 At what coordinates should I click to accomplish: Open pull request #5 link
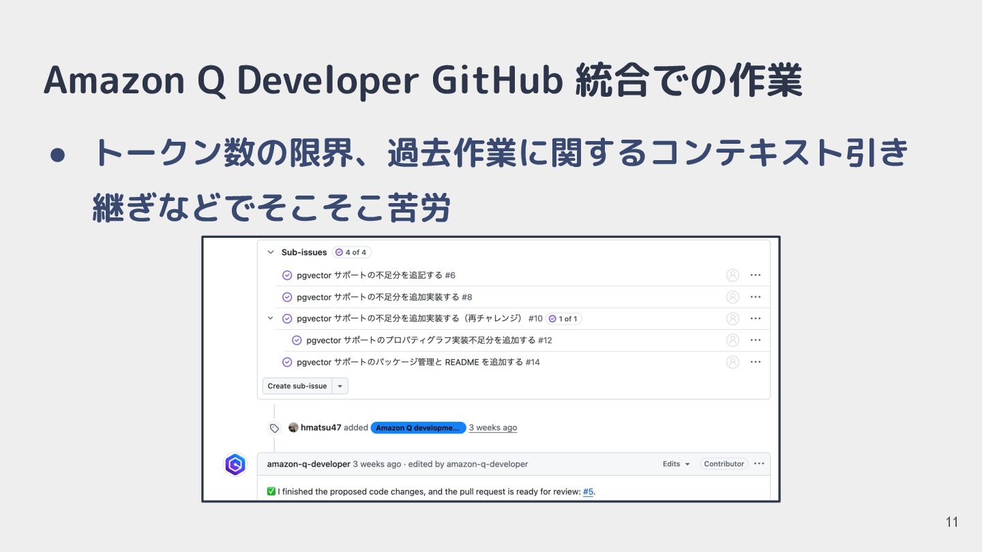[589, 491]
